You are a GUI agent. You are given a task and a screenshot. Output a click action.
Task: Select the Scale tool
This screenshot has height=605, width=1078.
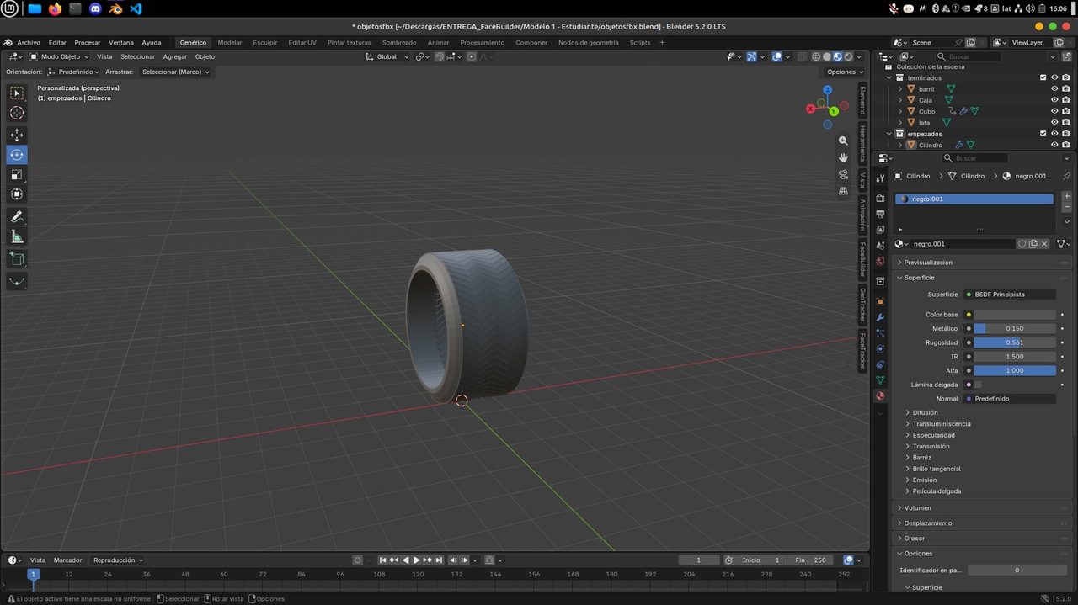(x=17, y=175)
